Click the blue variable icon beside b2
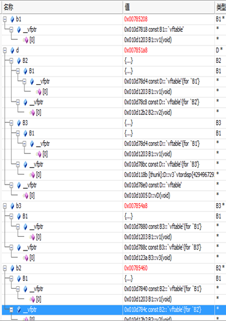 coord(12,268)
